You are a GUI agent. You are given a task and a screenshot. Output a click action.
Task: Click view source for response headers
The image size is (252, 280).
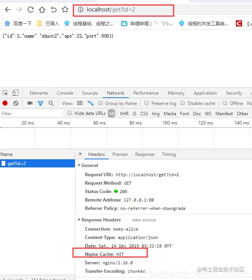(x=144, y=220)
